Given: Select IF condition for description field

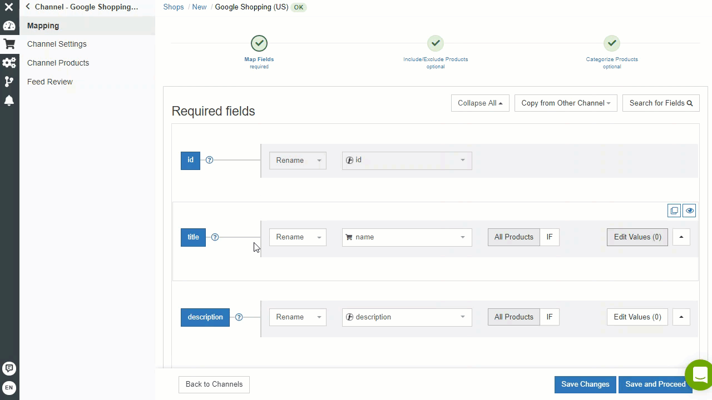Looking at the screenshot, I should pyautogui.click(x=550, y=317).
